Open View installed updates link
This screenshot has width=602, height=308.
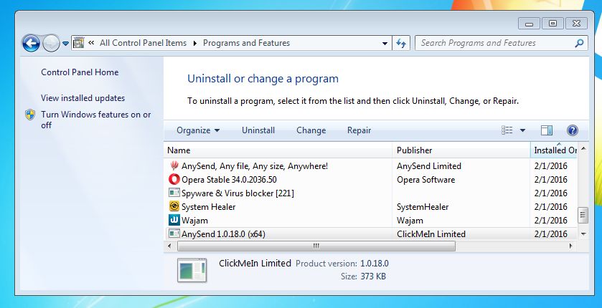pos(83,98)
